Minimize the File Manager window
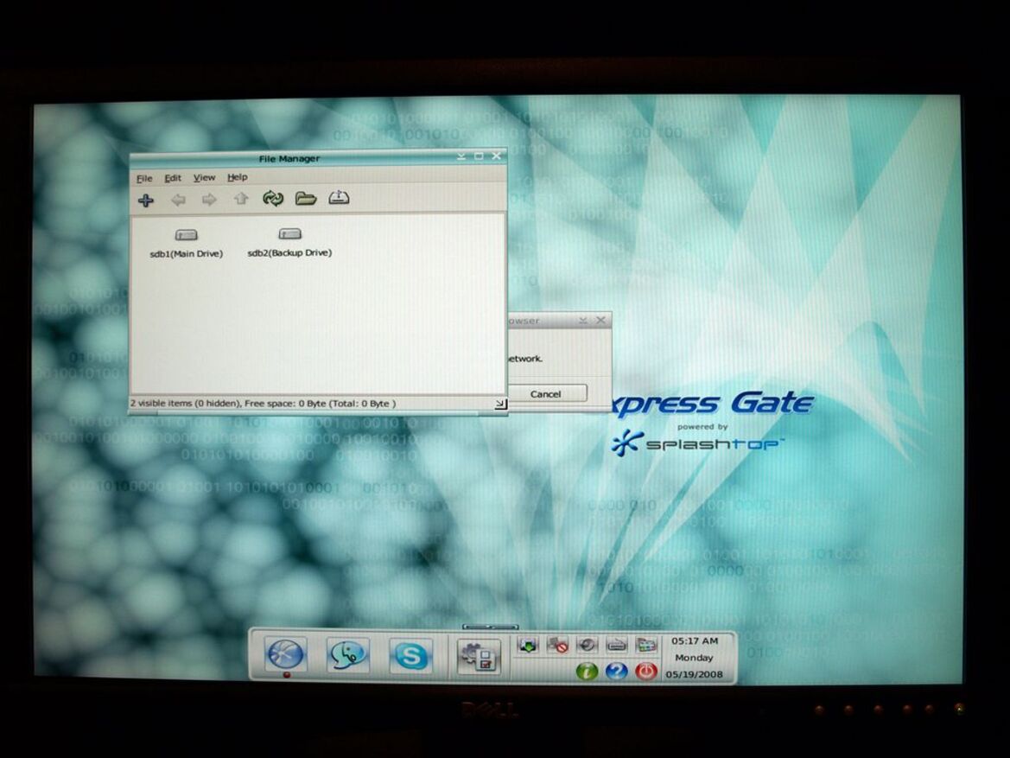This screenshot has width=1010, height=758. coord(462,156)
